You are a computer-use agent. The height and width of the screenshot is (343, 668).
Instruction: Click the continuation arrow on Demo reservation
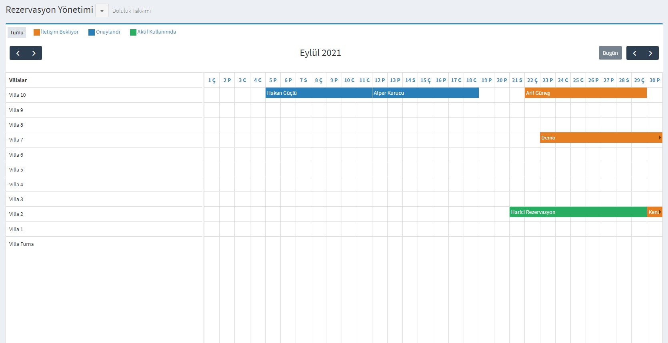pos(660,138)
